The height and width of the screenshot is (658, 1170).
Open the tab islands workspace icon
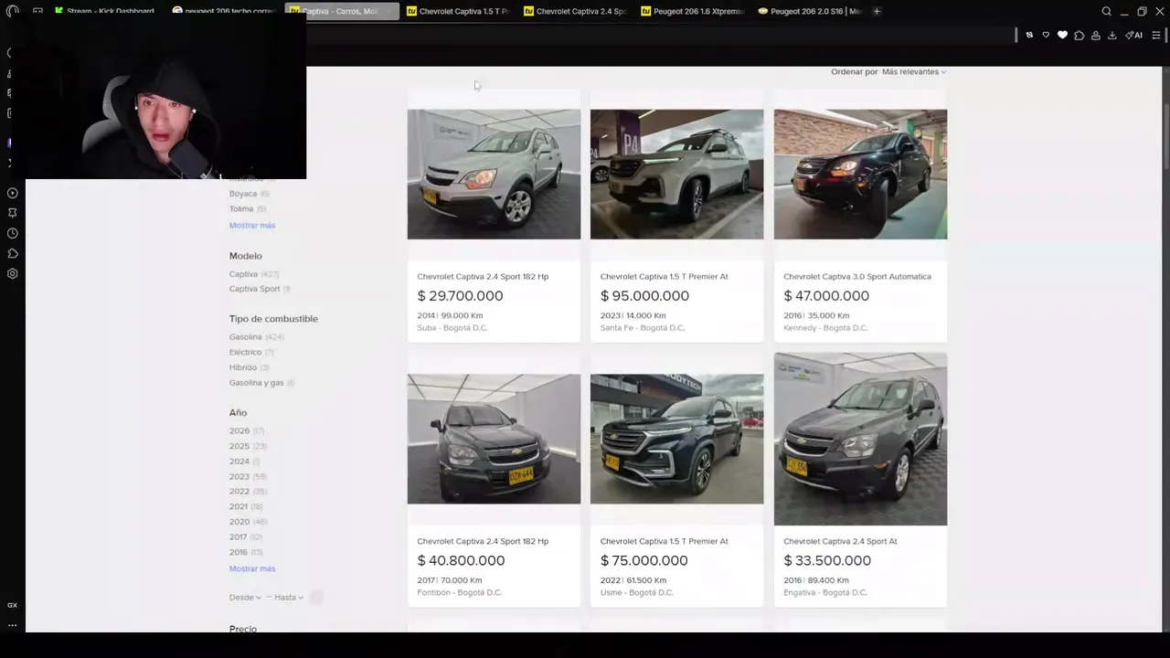37,11
